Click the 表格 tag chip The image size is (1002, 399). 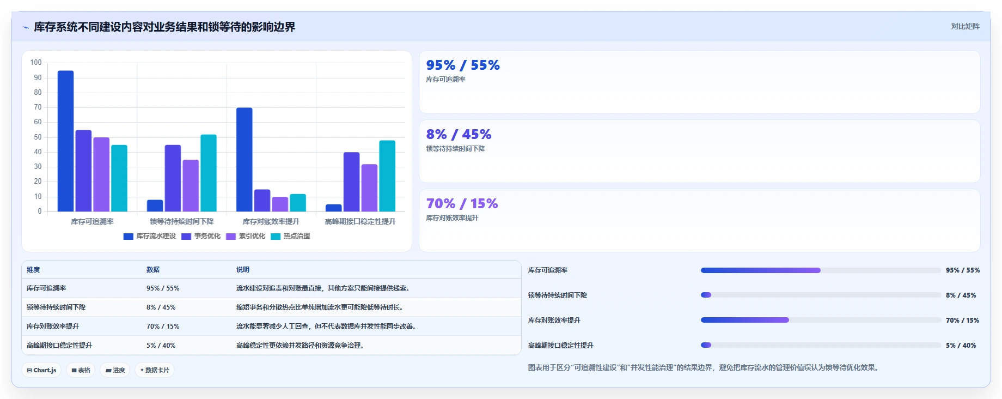(x=81, y=370)
